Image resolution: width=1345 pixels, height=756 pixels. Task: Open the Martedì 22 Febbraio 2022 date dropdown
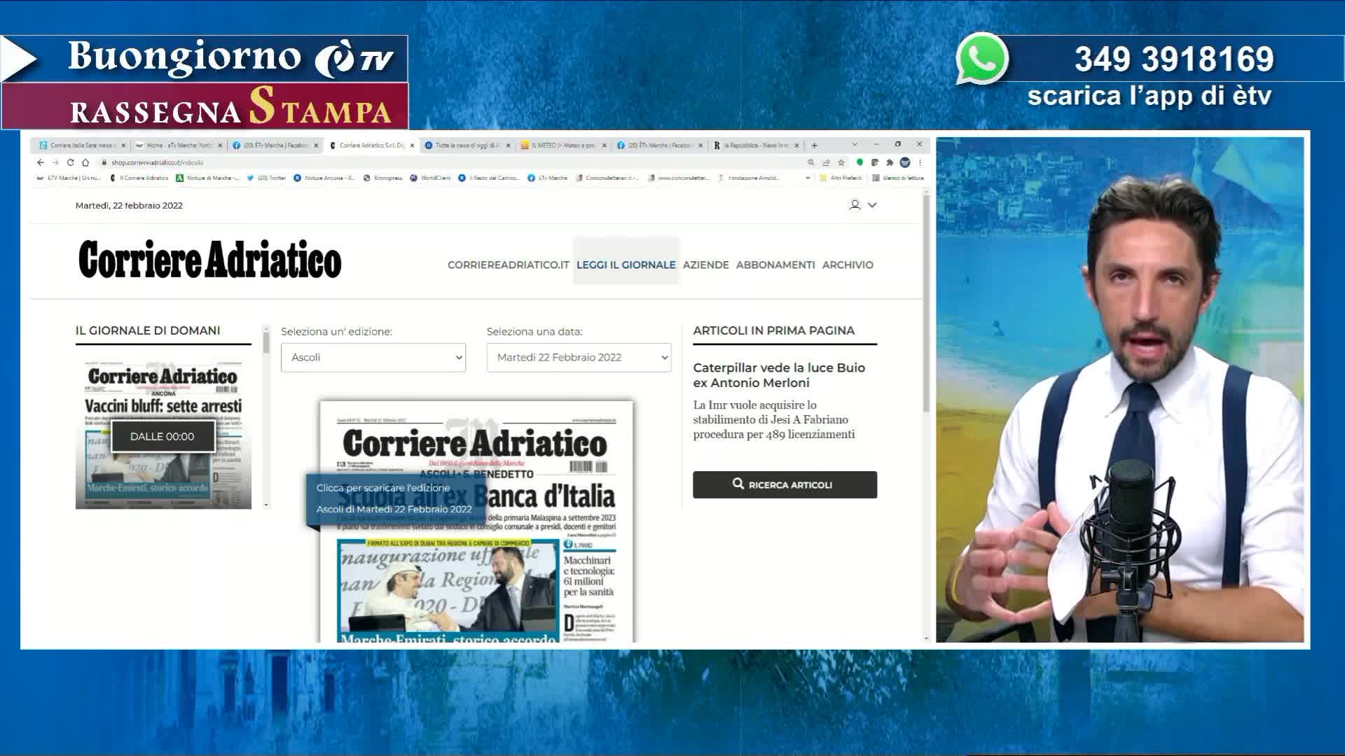[579, 357]
